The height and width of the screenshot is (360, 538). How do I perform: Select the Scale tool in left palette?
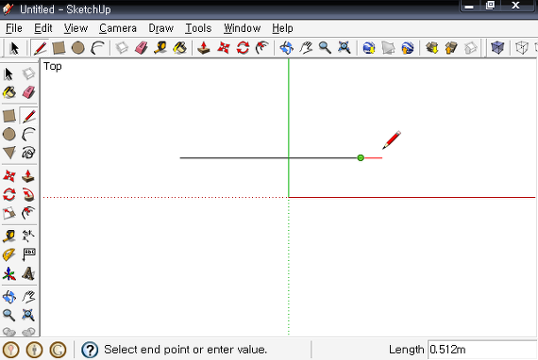pos(9,213)
